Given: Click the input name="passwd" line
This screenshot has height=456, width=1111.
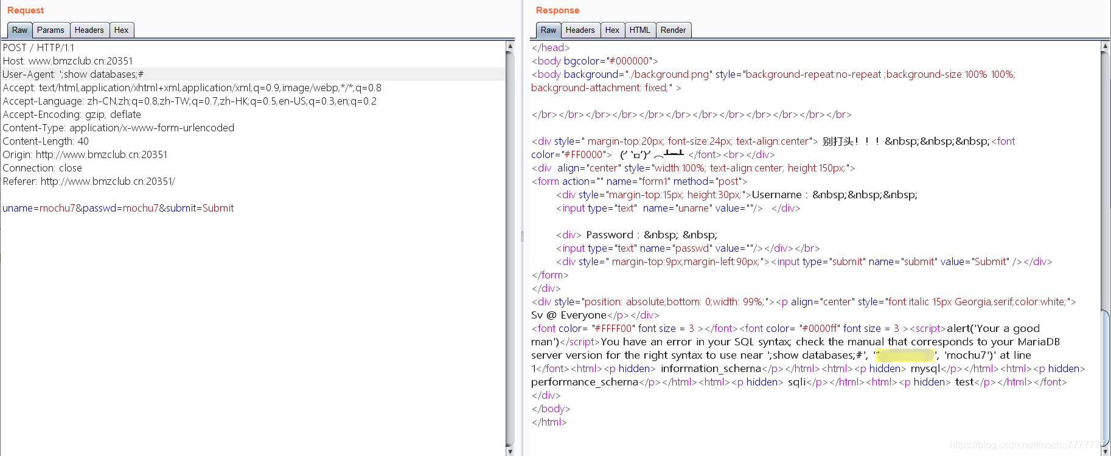Looking at the screenshot, I should pos(688,248).
